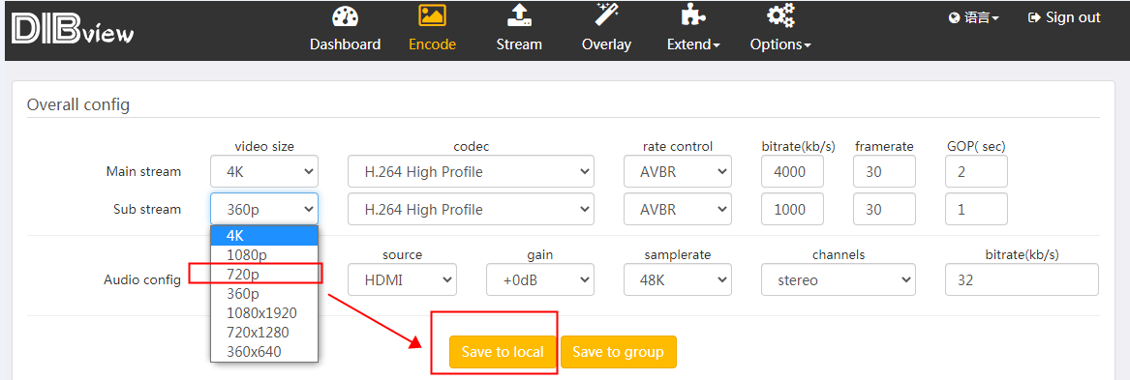Choose 1080x1920 in the open list
Screen dimensions: 1130x380
(x=263, y=313)
